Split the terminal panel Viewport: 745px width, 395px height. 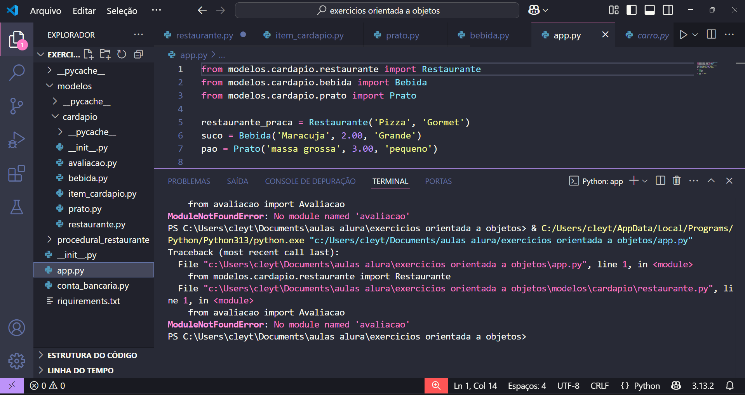[x=660, y=180]
